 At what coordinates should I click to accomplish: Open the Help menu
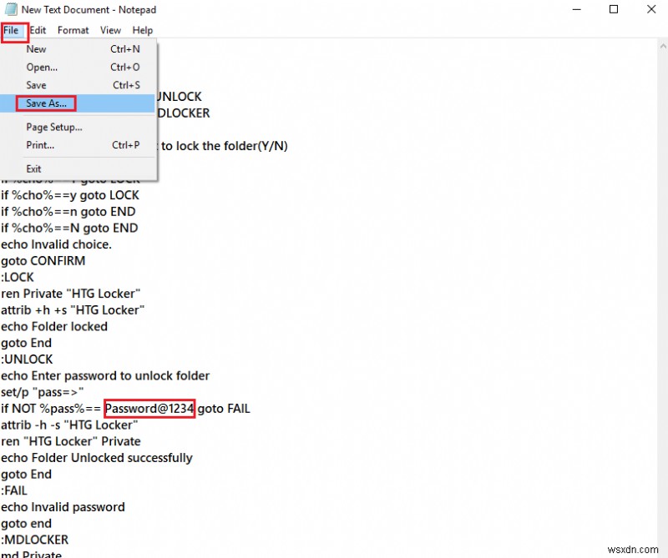pos(142,30)
